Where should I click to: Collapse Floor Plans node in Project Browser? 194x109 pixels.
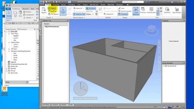(9, 34)
